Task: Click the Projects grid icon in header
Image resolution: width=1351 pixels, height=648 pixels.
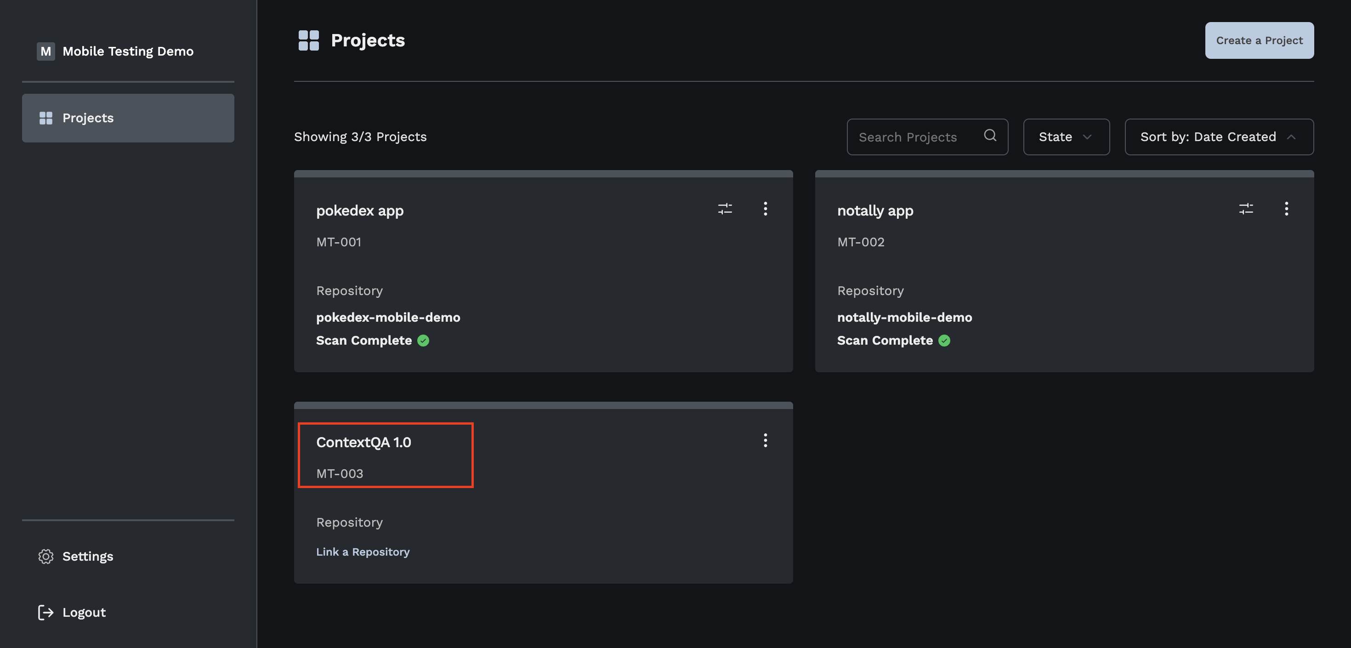Action: click(x=308, y=40)
